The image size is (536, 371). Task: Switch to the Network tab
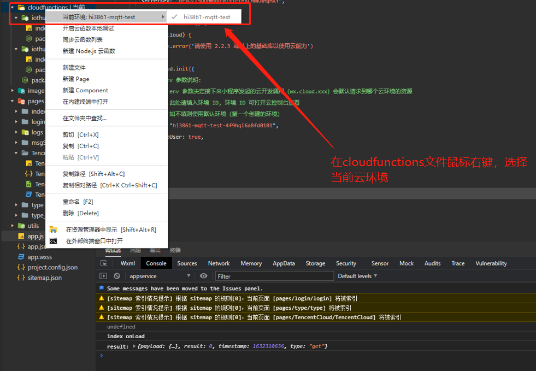click(219, 263)
